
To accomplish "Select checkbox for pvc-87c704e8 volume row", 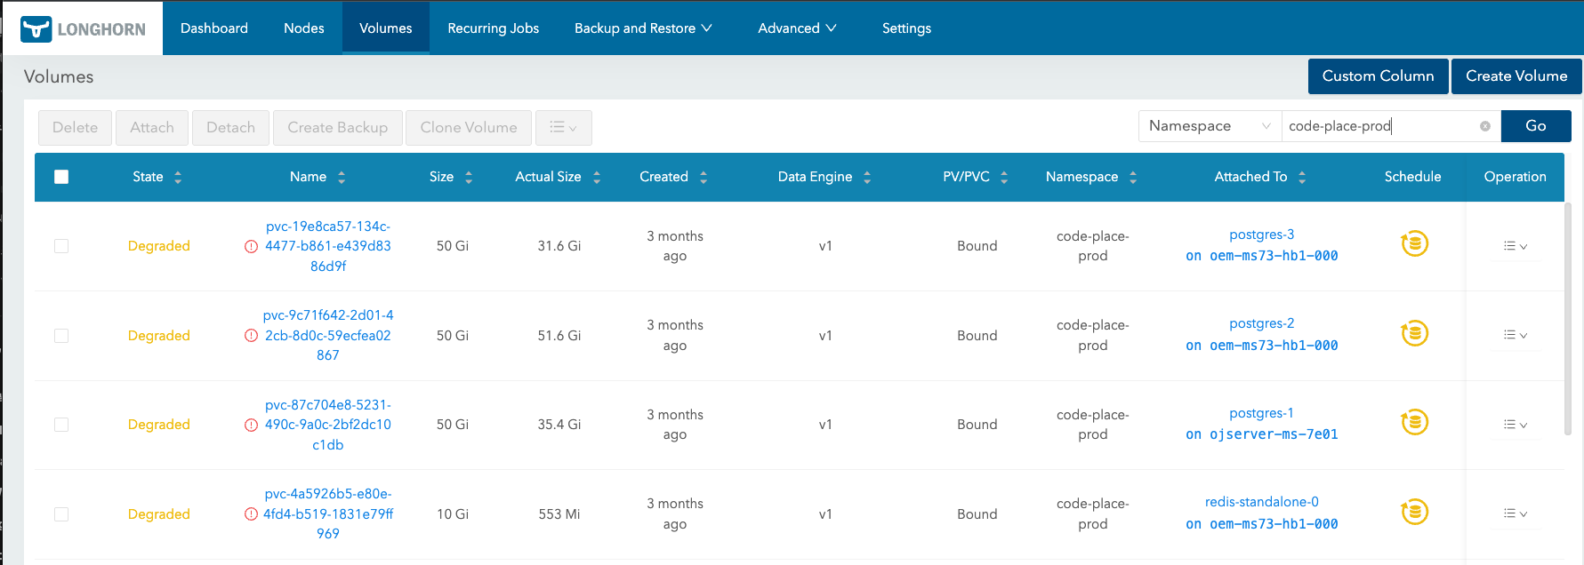I will click(x=61, y=425).
